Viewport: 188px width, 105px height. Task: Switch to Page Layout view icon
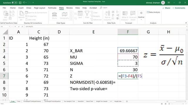pos(166,104)
